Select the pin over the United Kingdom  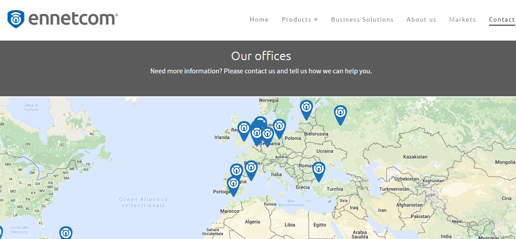[x=244, y=131]
